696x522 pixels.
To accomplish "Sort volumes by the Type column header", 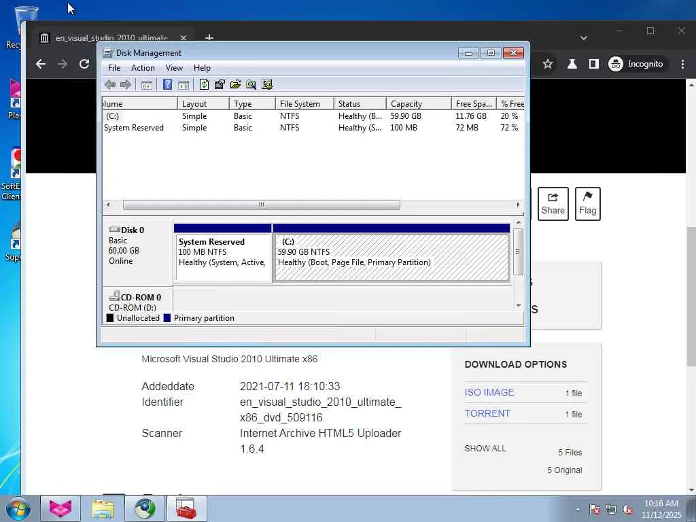I will 252,103.
